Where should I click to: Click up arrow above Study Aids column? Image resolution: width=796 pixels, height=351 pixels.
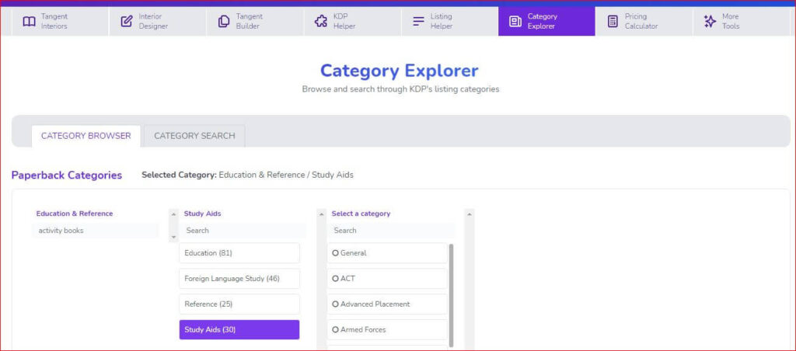point(173,214)
